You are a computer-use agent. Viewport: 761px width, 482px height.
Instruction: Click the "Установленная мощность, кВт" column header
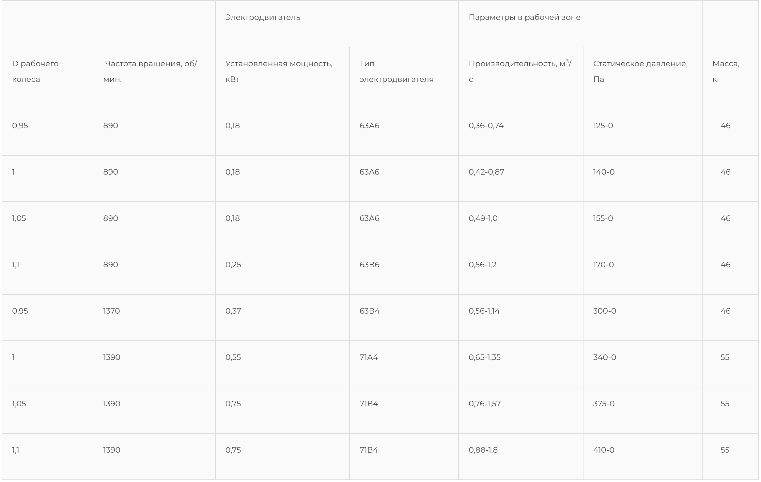point(279,71)
